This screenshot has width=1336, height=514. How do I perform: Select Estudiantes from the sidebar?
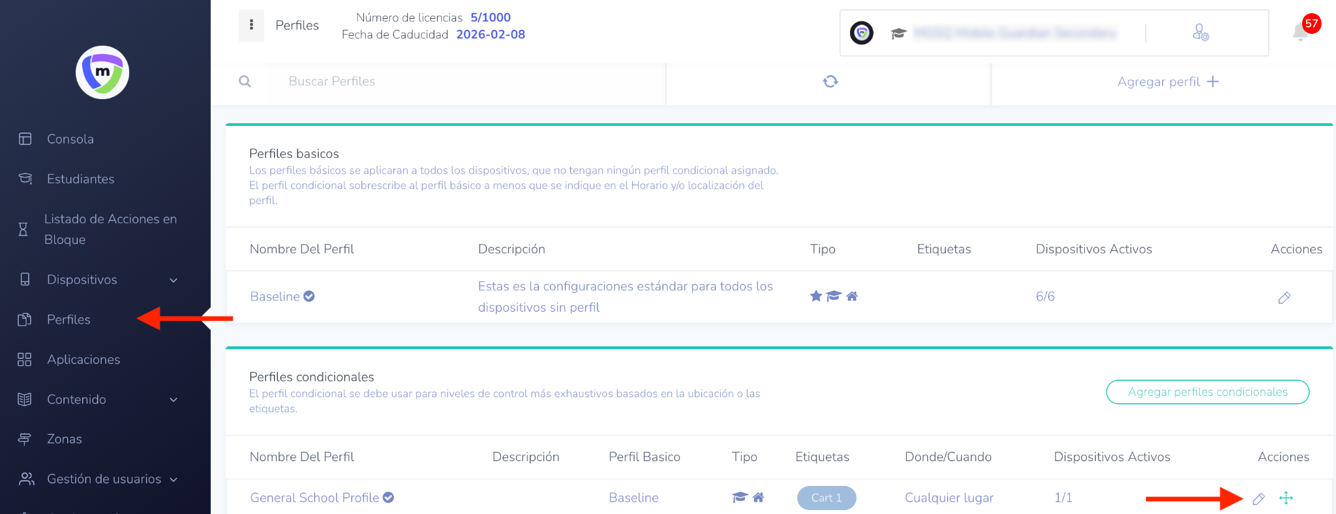80,179
